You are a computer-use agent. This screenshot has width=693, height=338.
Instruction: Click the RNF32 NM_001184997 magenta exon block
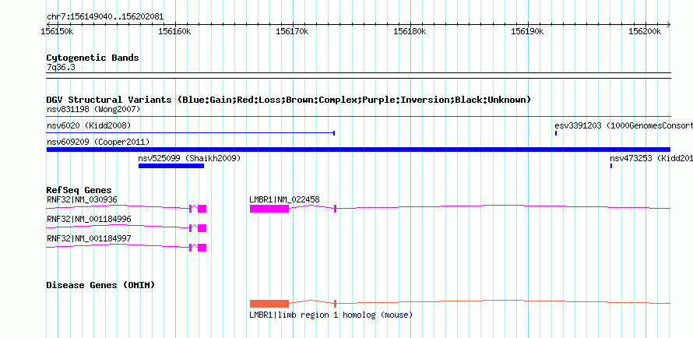pyautogui.click(x=202, y=248)
